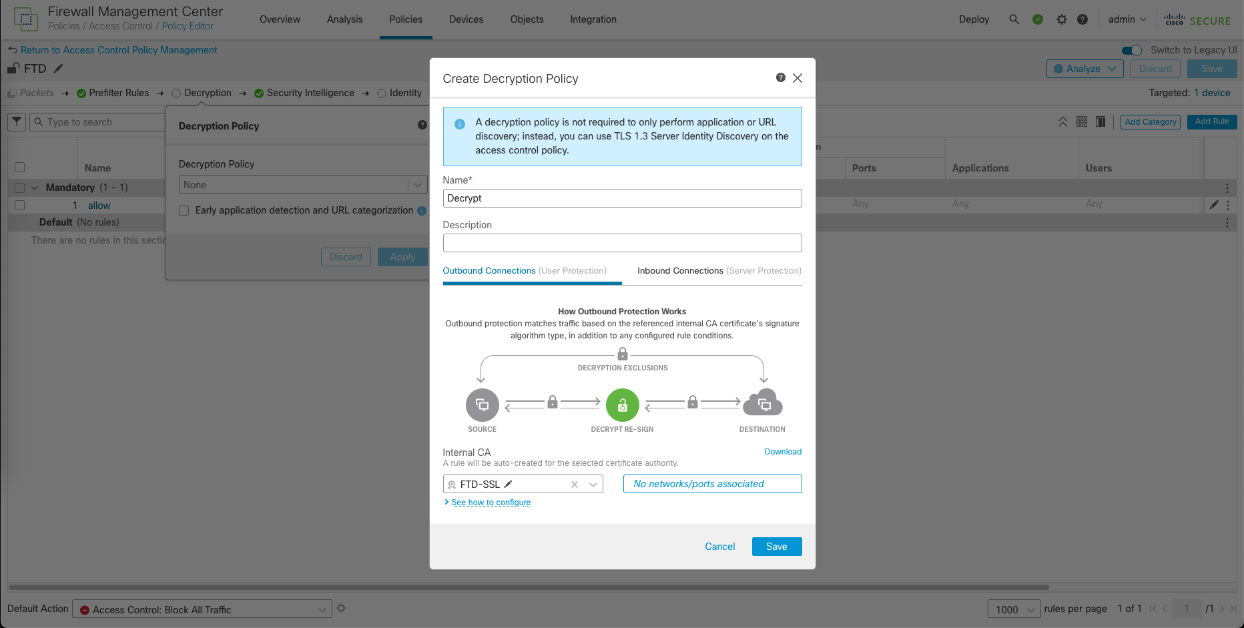Switch to Inbound Connections tab
1244x628 pixels.
point(718,271)
